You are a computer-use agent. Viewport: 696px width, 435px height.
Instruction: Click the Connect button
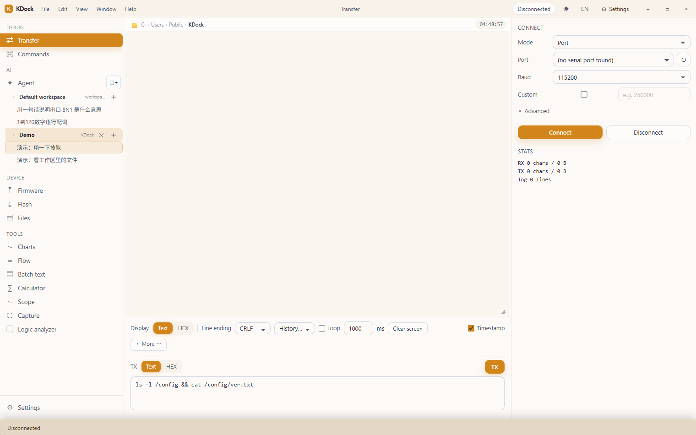click(x=560, y=132)
